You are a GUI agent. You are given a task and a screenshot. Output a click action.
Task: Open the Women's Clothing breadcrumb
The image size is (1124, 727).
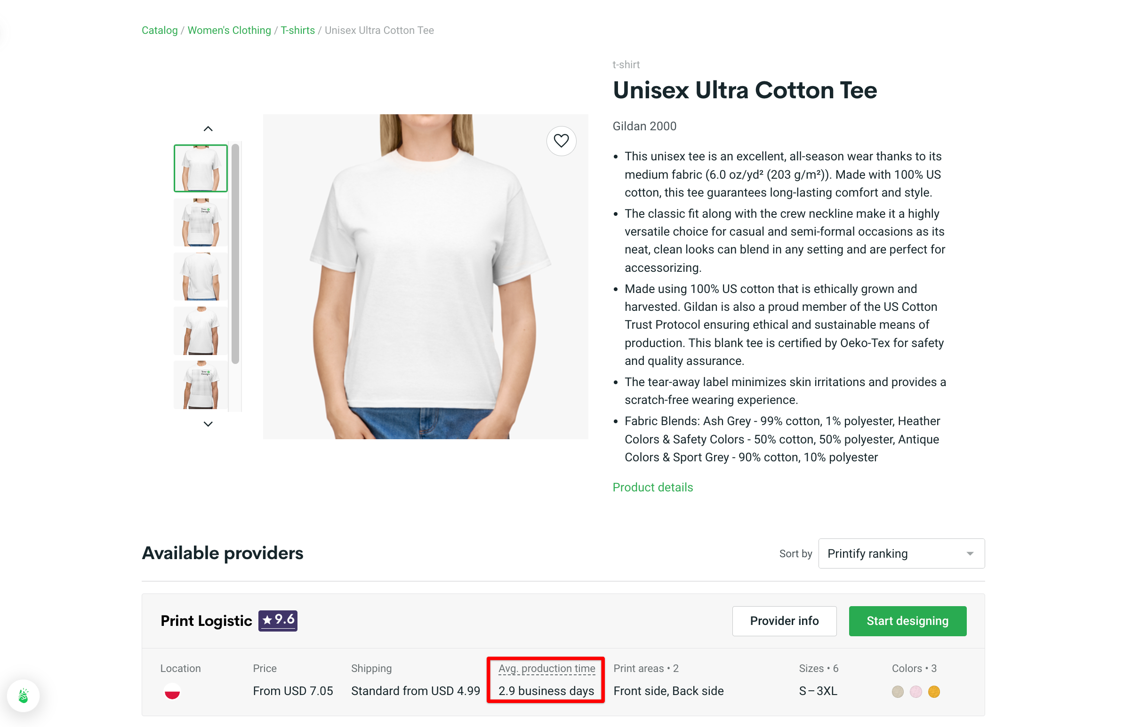click(x=229, y=30)
